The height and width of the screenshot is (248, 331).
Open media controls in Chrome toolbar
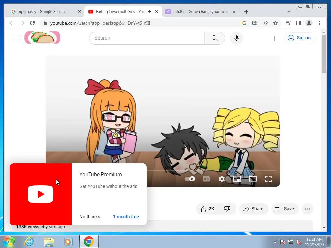tap(288, 23)
